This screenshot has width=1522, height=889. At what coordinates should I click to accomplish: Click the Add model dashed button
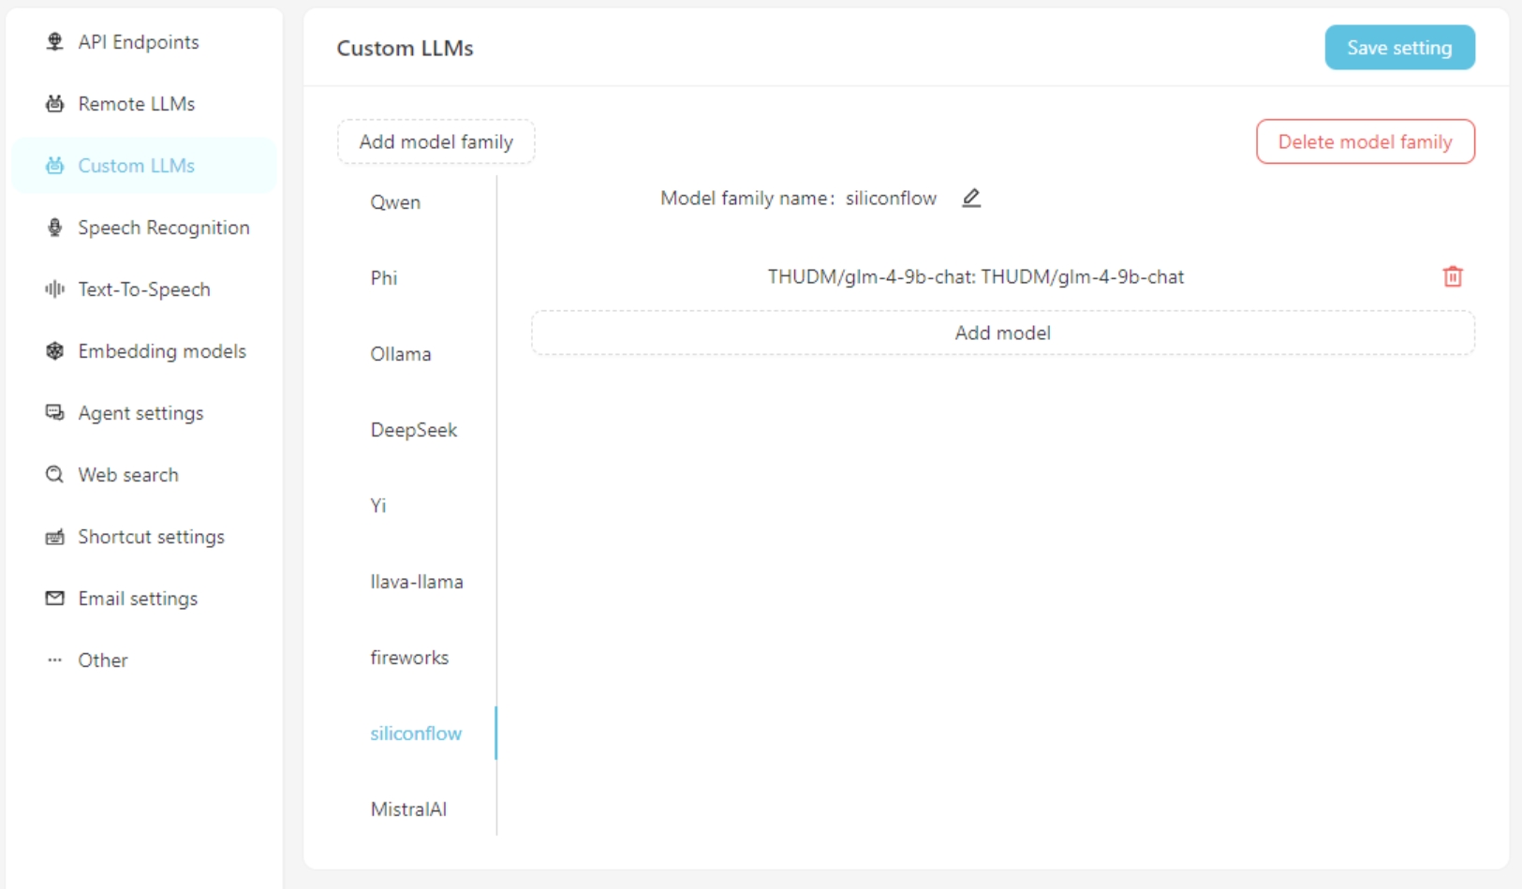tap(1003, 333)
